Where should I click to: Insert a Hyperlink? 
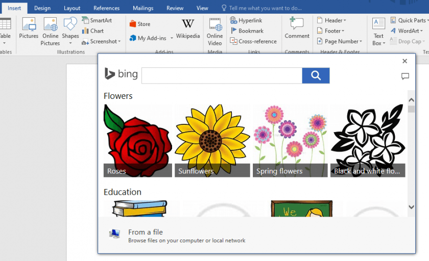coord(247,20)
